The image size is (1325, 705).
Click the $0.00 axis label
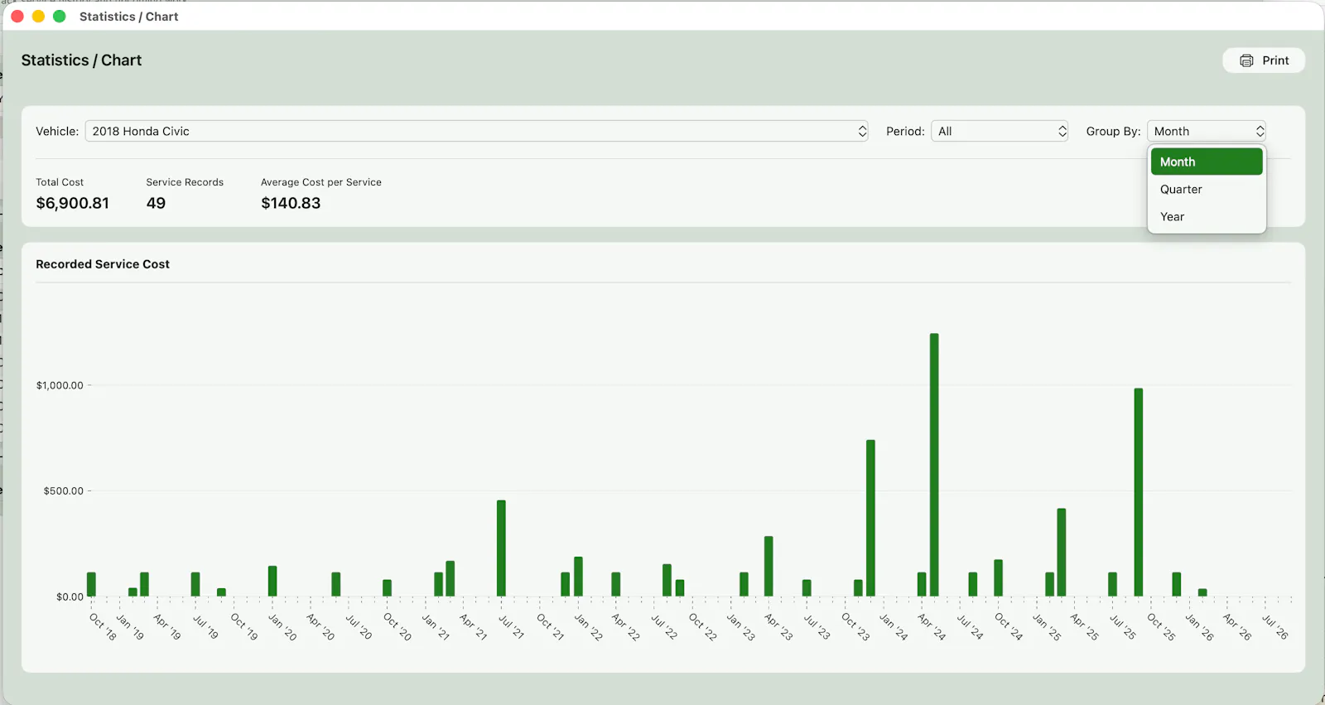coord(70,596)
